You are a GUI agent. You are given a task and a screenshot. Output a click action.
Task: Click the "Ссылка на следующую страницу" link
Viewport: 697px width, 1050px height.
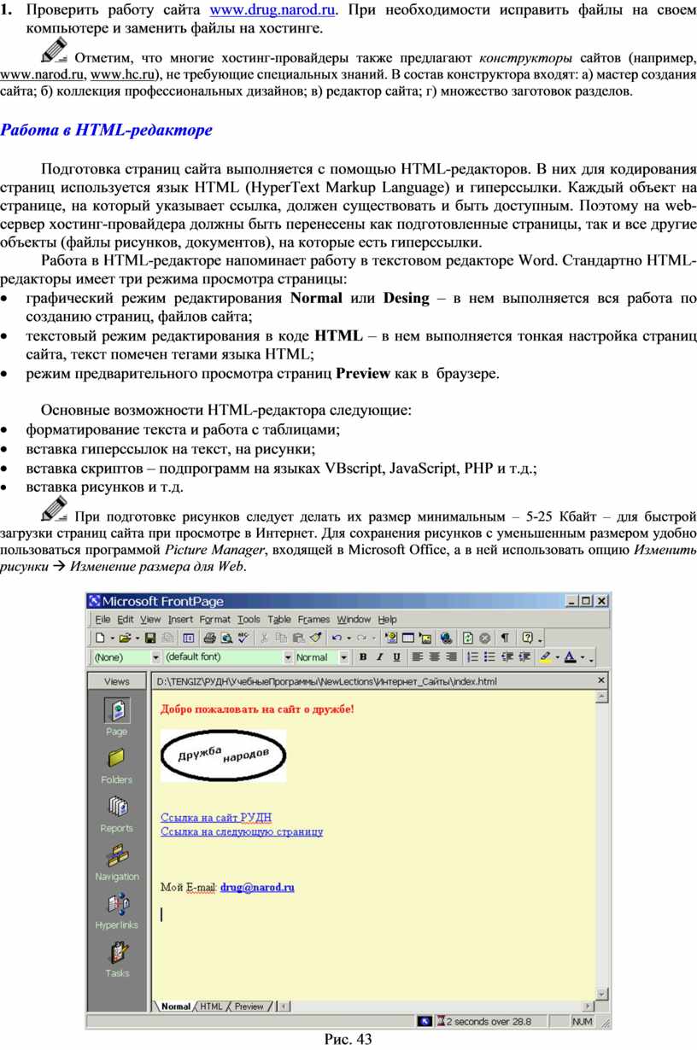coord(242,831)
